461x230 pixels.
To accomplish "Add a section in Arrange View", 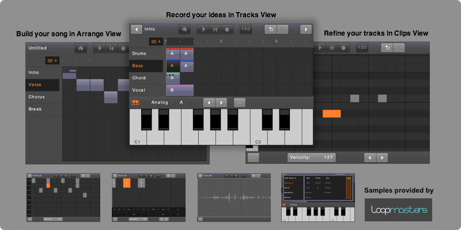I will click(x=52, y=60).
